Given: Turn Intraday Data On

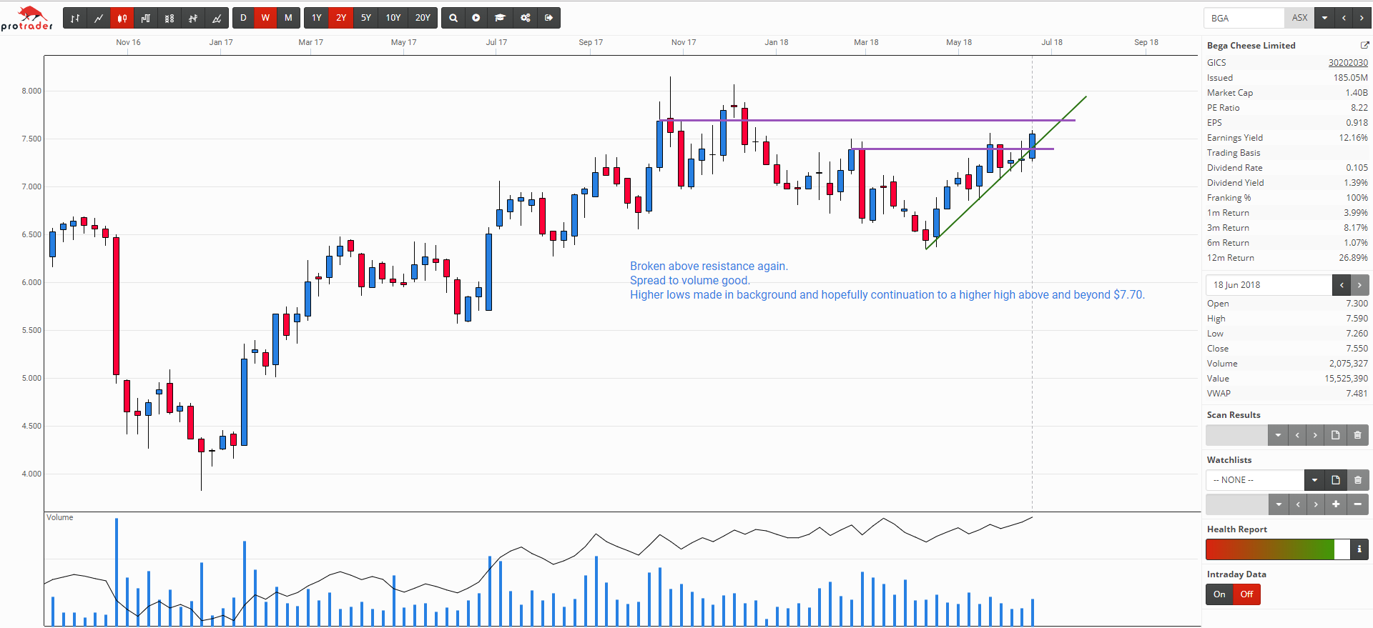Looking at the screenshot, I should pyautogui.click(x=1219, y=594).
